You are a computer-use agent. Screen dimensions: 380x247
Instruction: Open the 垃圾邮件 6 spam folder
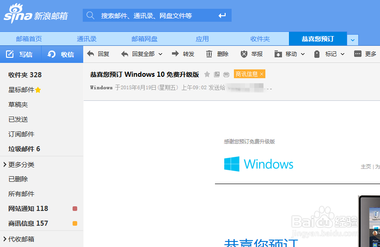tap(24, 149)
